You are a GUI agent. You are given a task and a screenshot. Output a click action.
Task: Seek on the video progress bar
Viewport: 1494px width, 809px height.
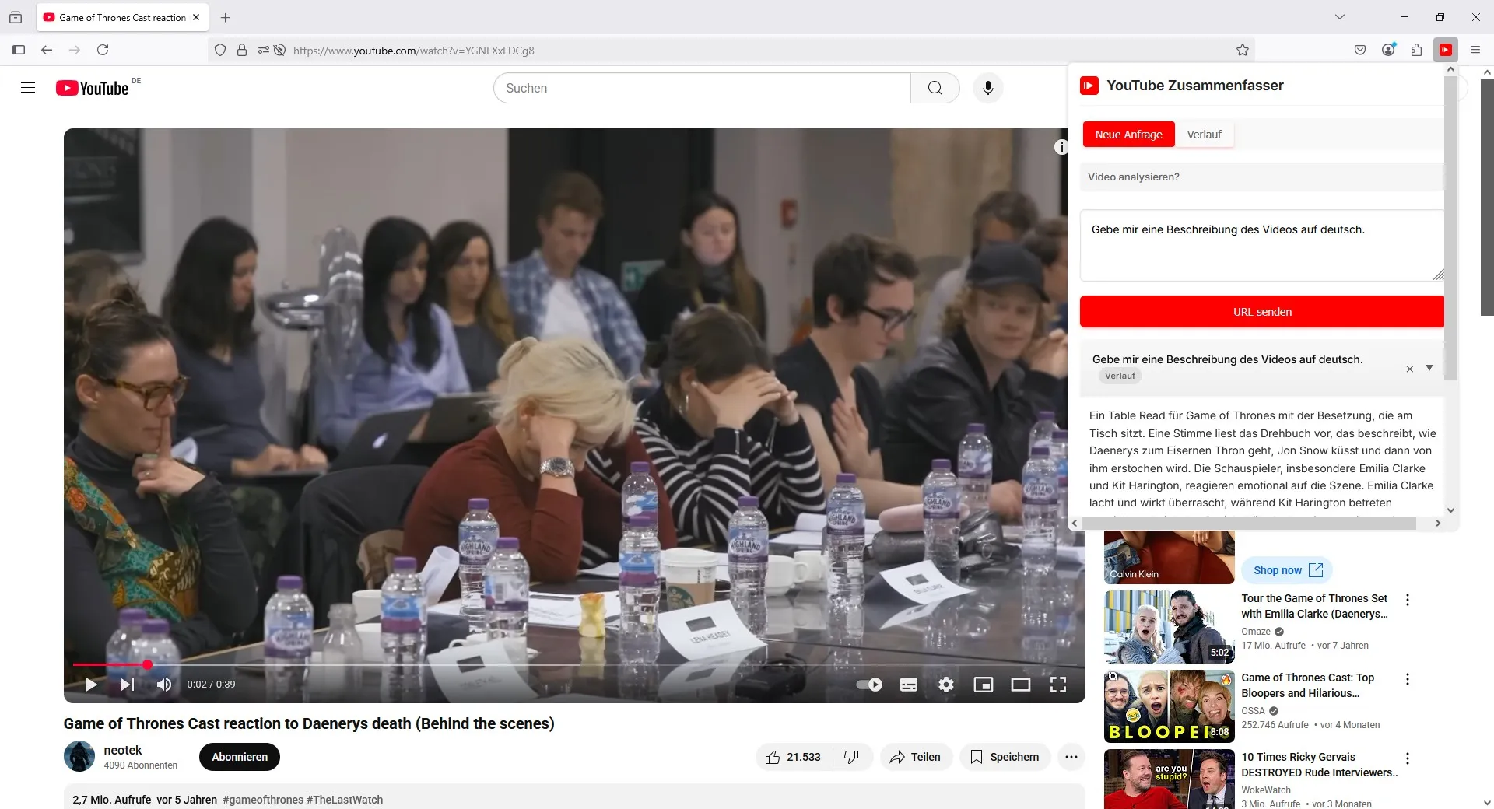(x=574, y=664)
